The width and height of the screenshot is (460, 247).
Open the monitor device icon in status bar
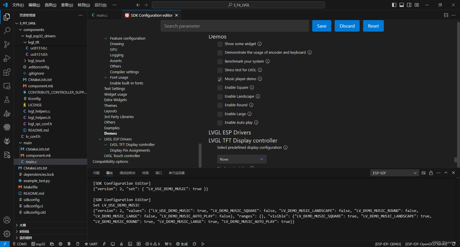(x=113, y=244)
